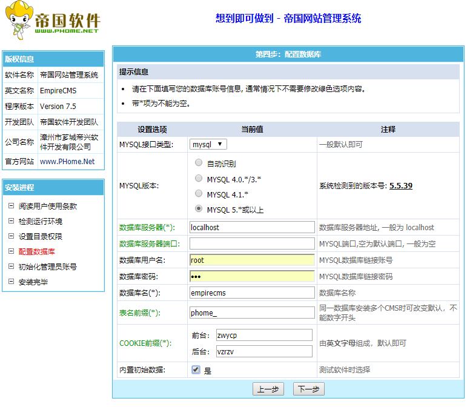The width and height of the screenshot is (467, 407).
Task: Click the box icon beside 检测运行环境
Action: [x=11, y=221]
